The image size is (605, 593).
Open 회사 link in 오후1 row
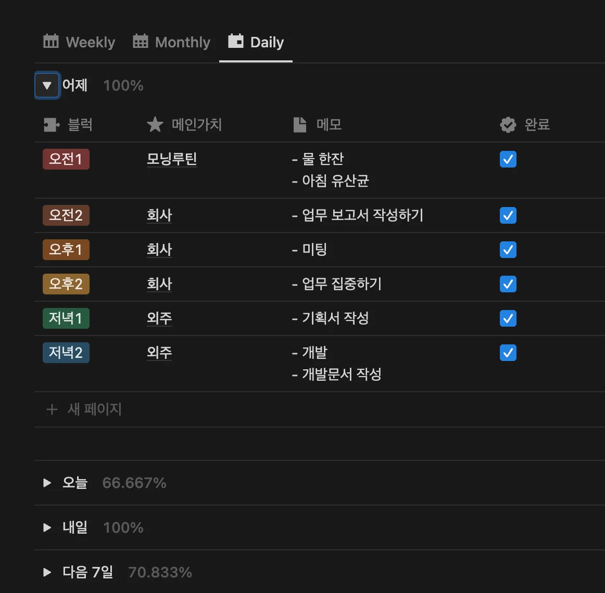click(x=159, y=250)
